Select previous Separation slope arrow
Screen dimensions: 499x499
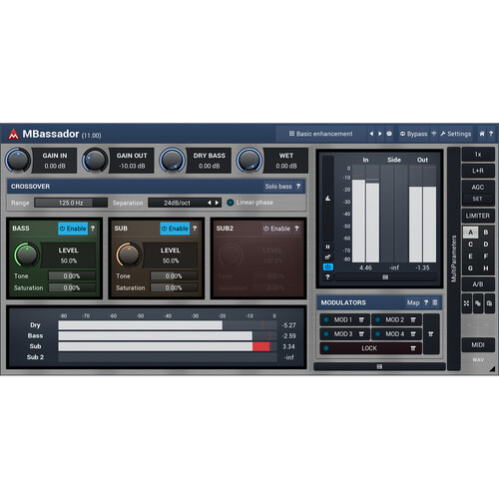point(210,203)
